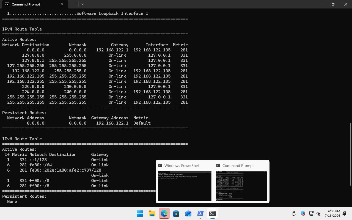Click the Command Prompt tab icon in the title bar
The image size is (352, 220).
pos(7,4)
